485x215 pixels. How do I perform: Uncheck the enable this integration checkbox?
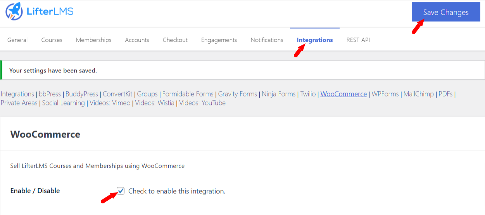tap(121, 191)
